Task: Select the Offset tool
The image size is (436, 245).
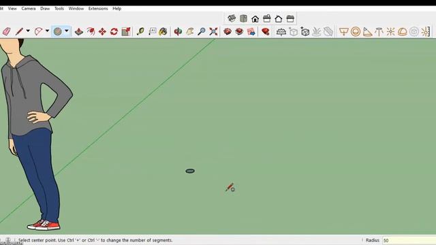Action: point(91,31)
